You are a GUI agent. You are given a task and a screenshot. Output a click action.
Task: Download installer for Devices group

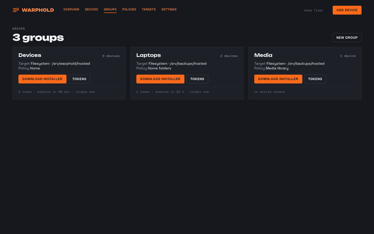point(42,79)
